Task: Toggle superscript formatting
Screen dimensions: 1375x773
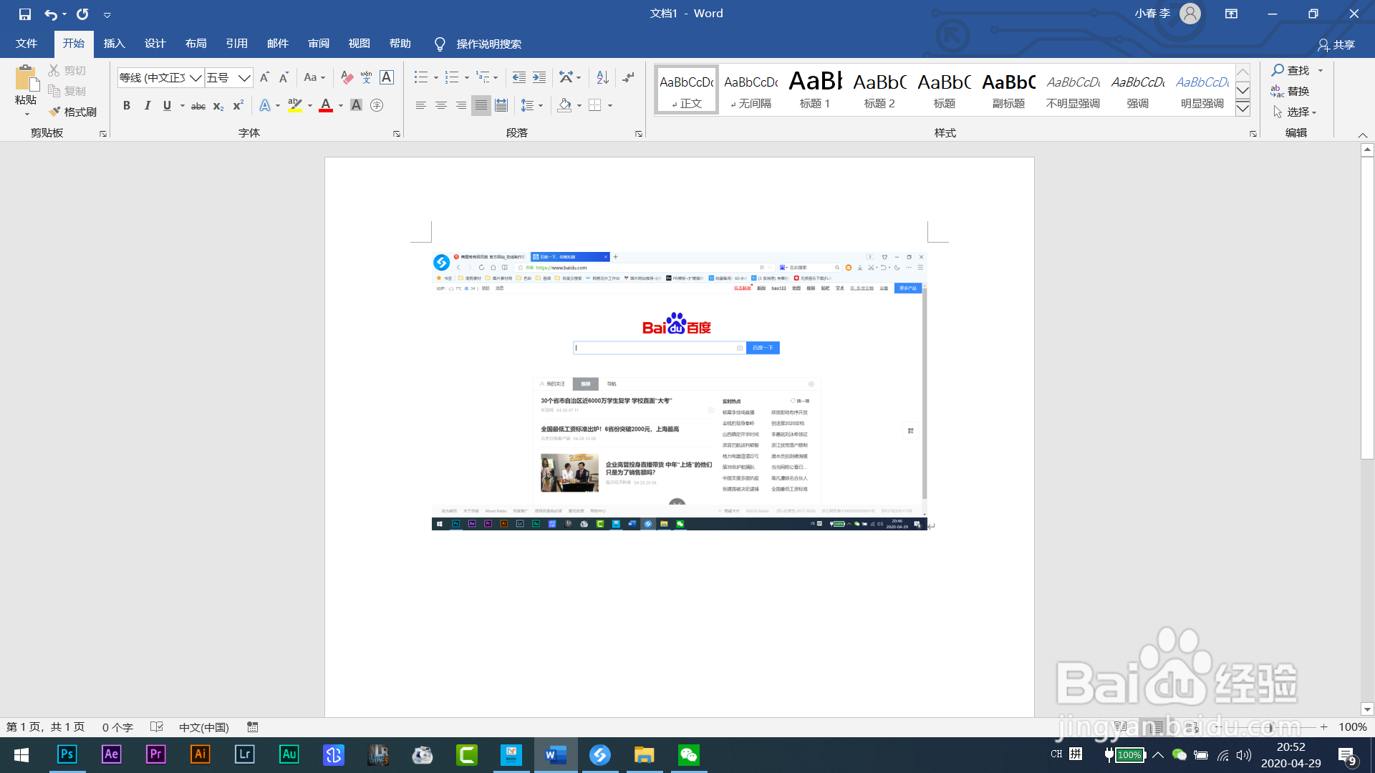Action: tap(238, 105)
